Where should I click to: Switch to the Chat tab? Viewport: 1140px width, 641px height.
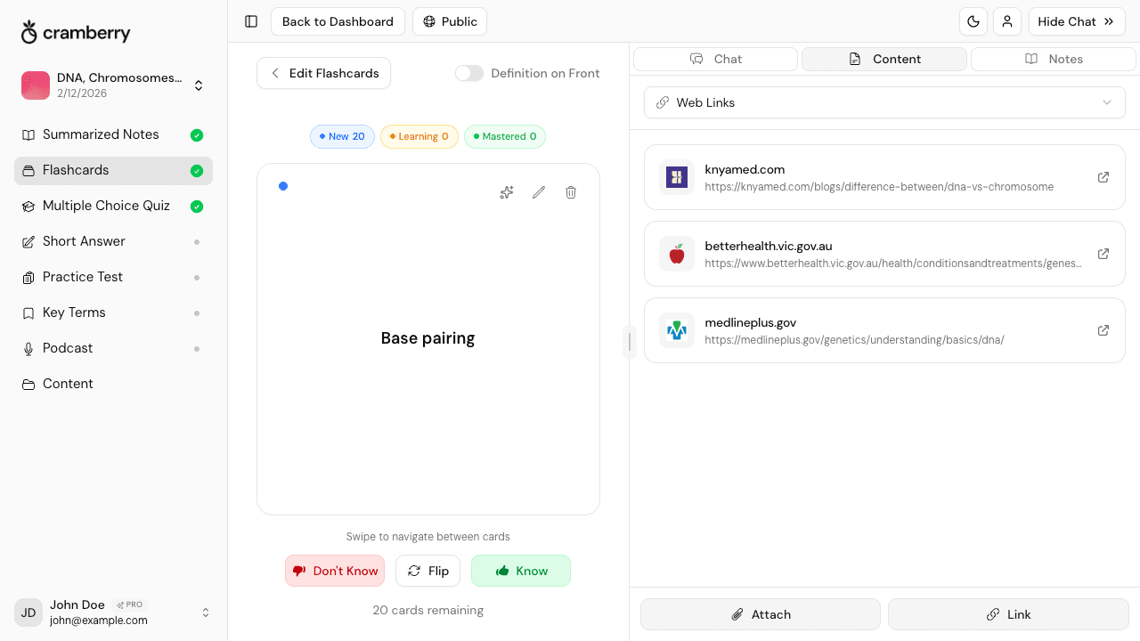coord(715,59)
